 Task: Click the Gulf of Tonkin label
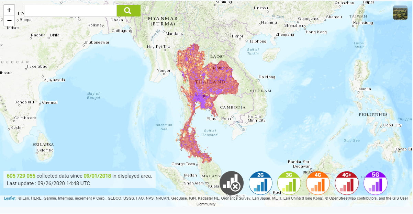click(253, 52)
